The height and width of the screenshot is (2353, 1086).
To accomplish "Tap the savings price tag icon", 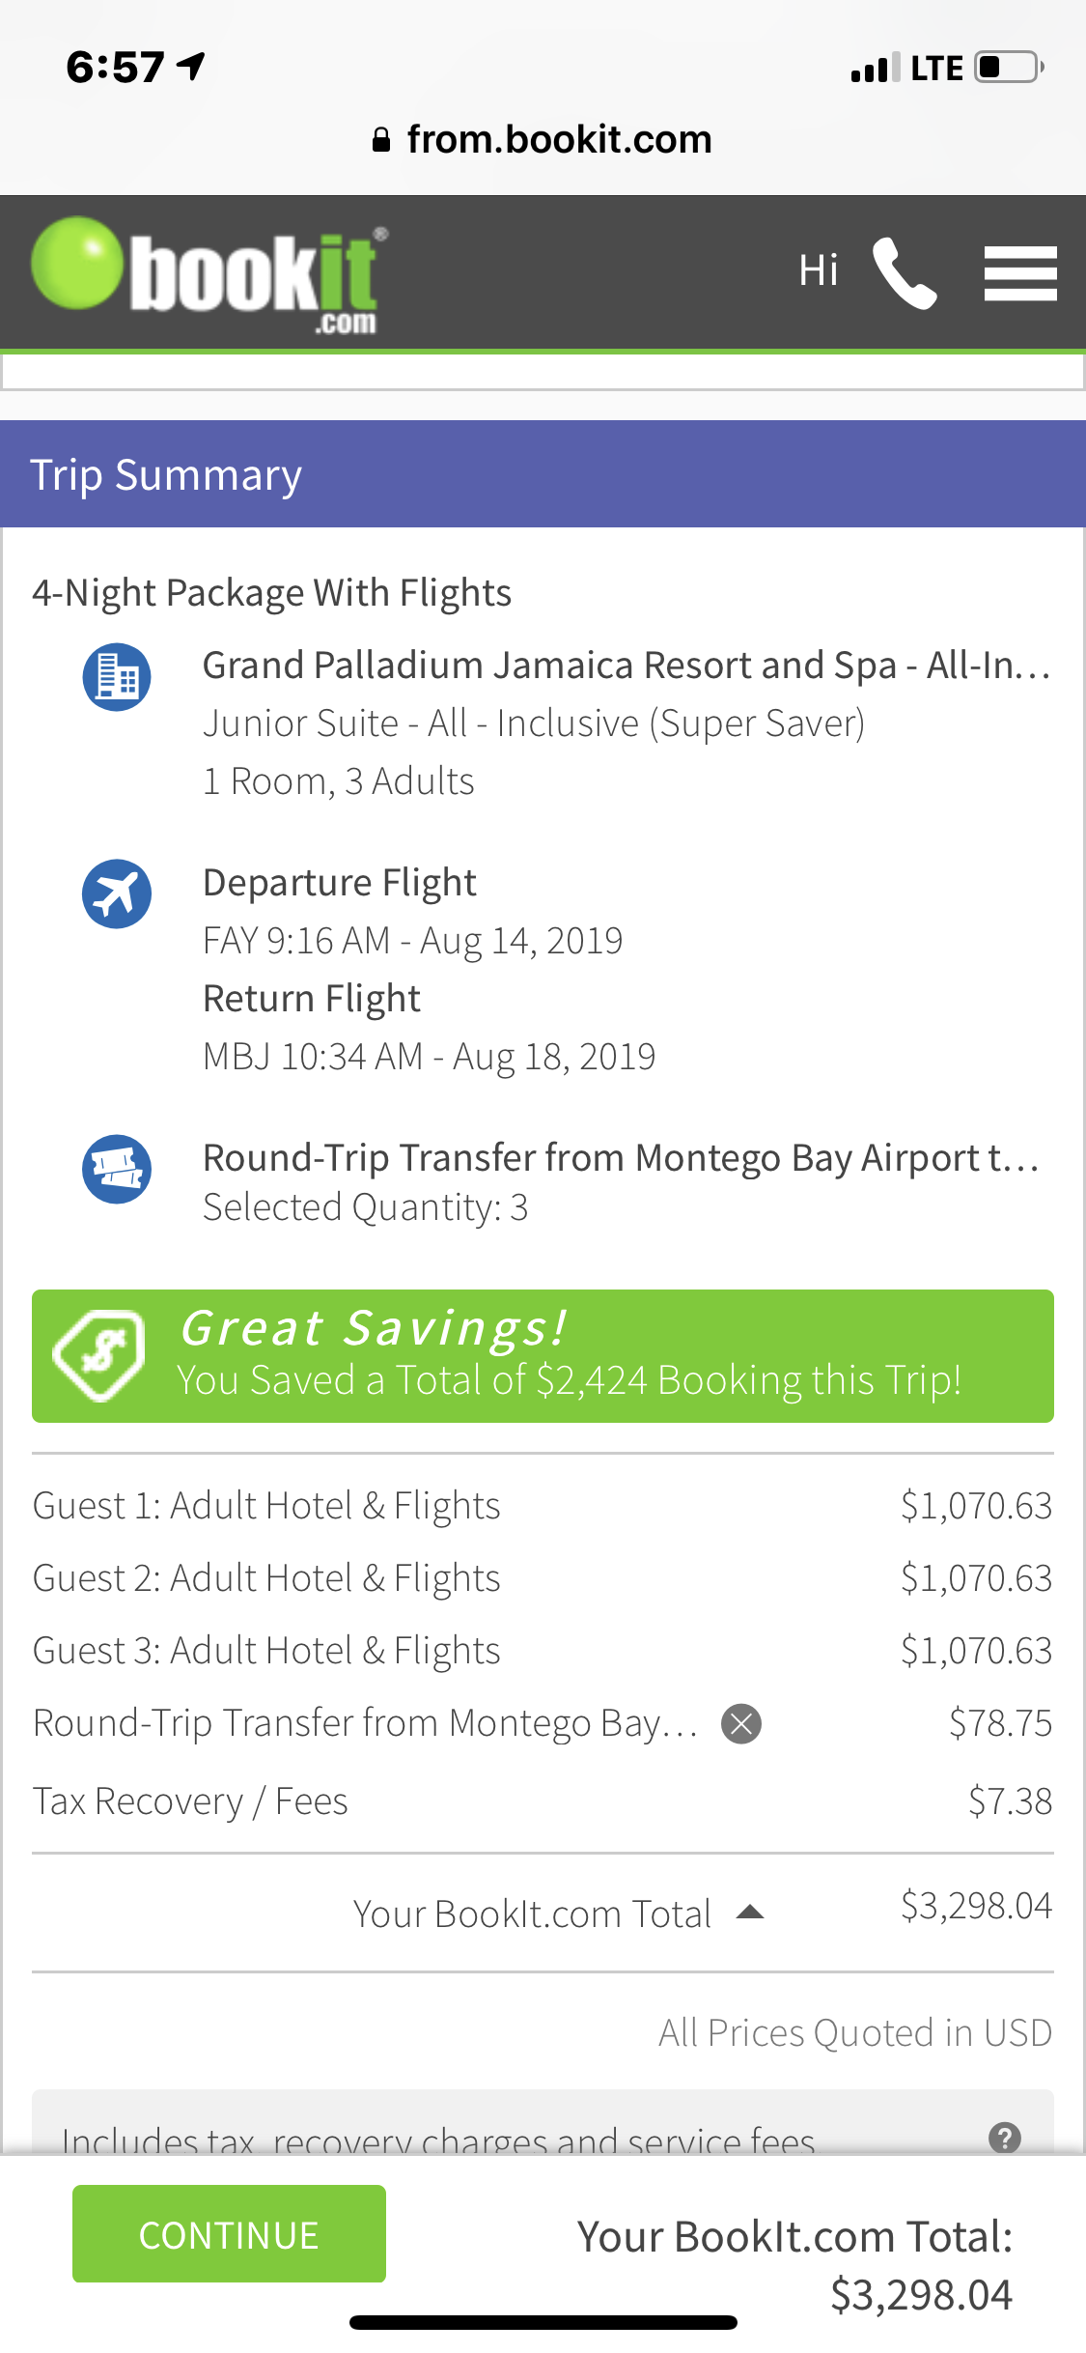I will point(99,1354).
